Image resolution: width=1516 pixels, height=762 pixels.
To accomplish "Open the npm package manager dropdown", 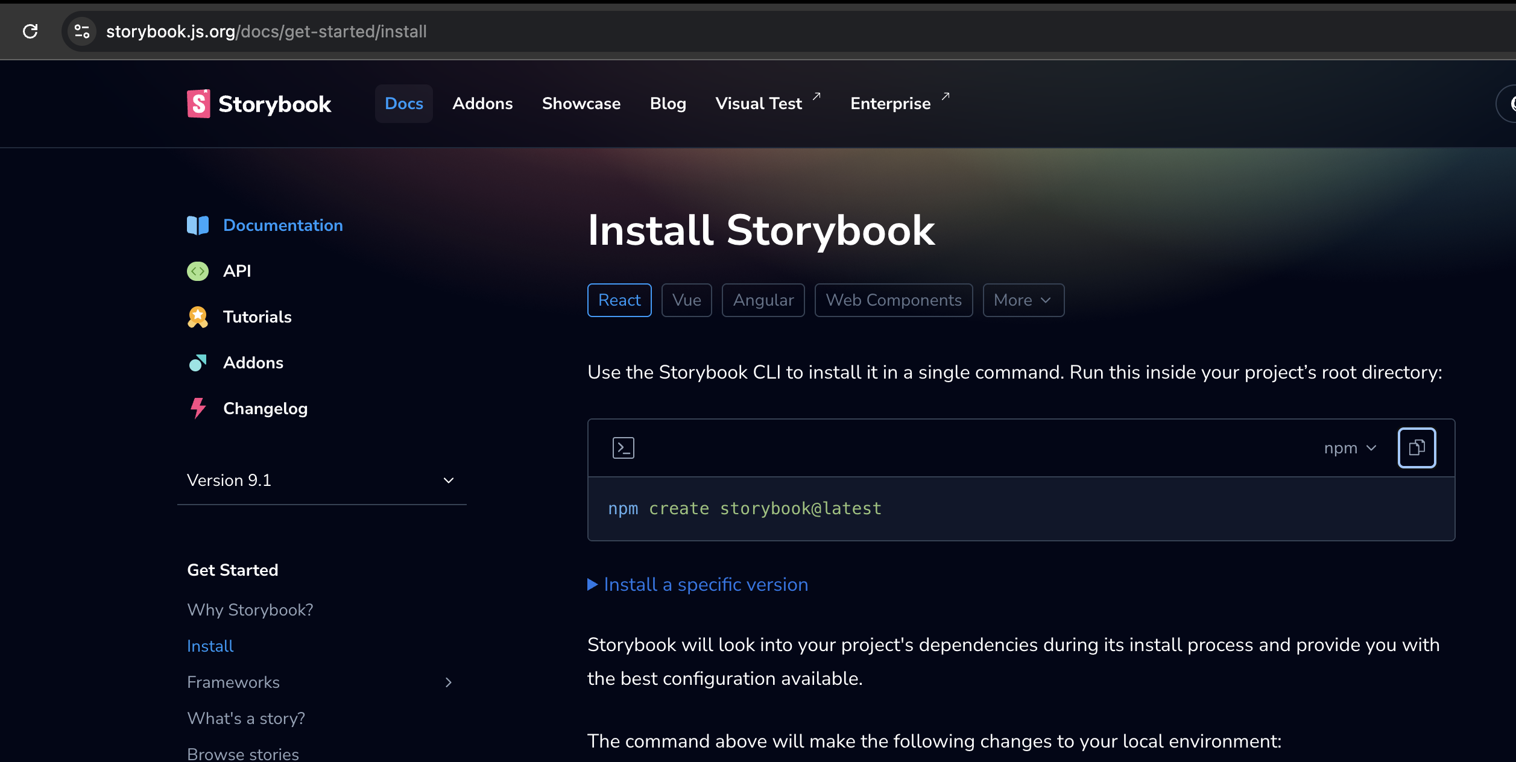I will tap(1351, 448).
